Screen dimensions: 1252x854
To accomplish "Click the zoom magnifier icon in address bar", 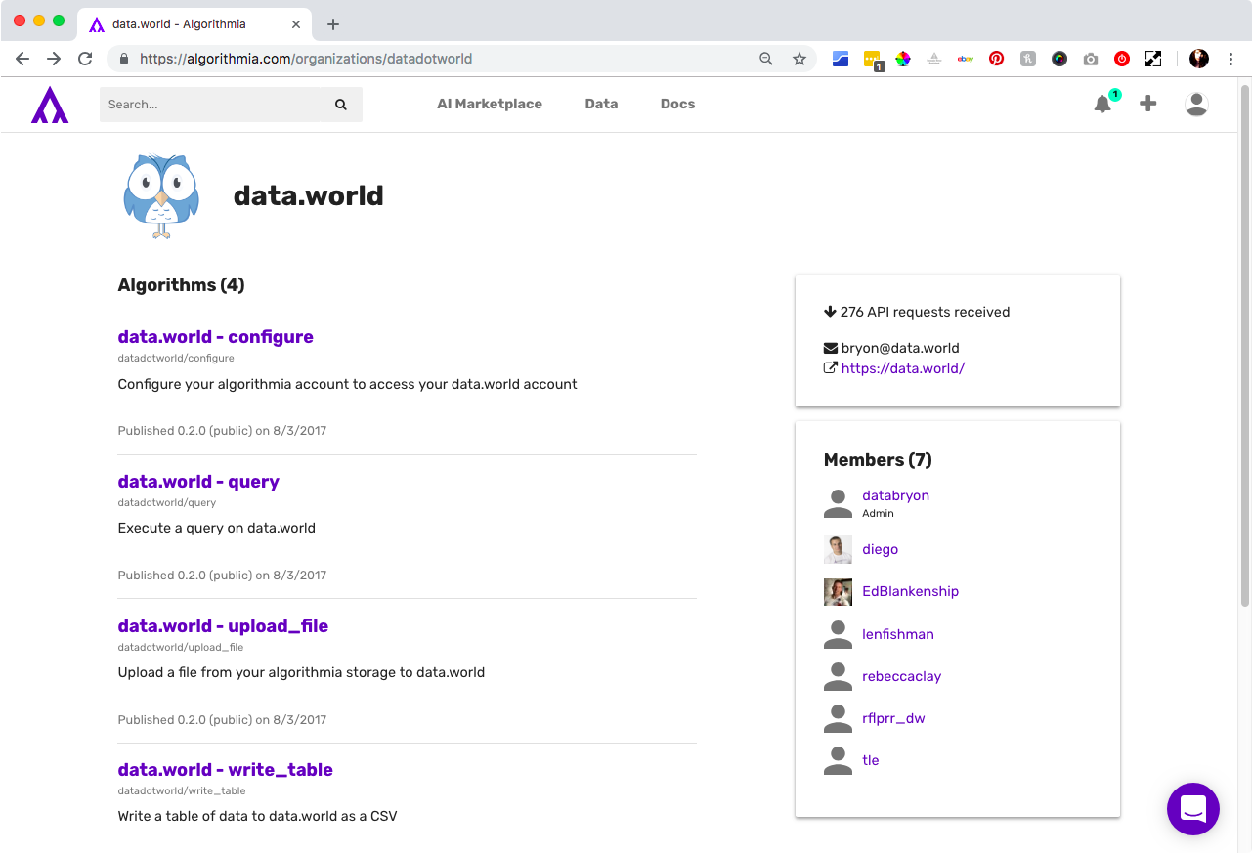I will 767,59.
